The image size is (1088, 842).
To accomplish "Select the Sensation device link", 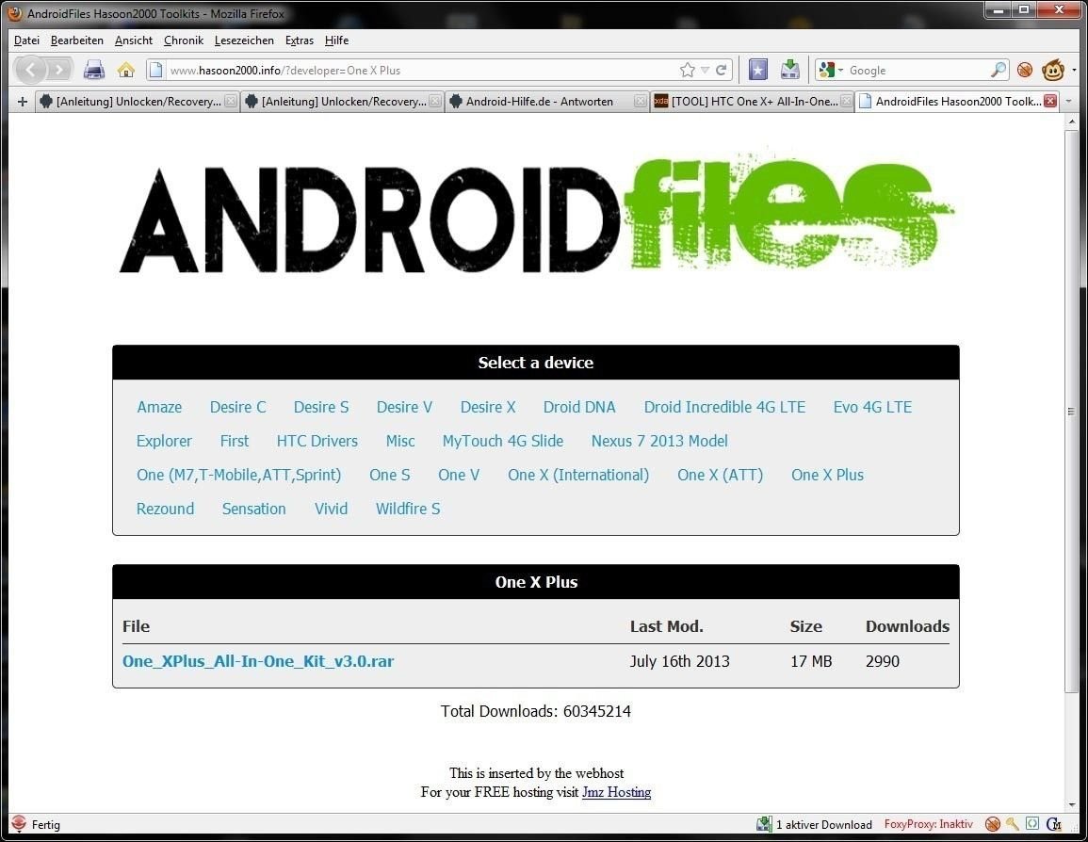I will 254,510.
